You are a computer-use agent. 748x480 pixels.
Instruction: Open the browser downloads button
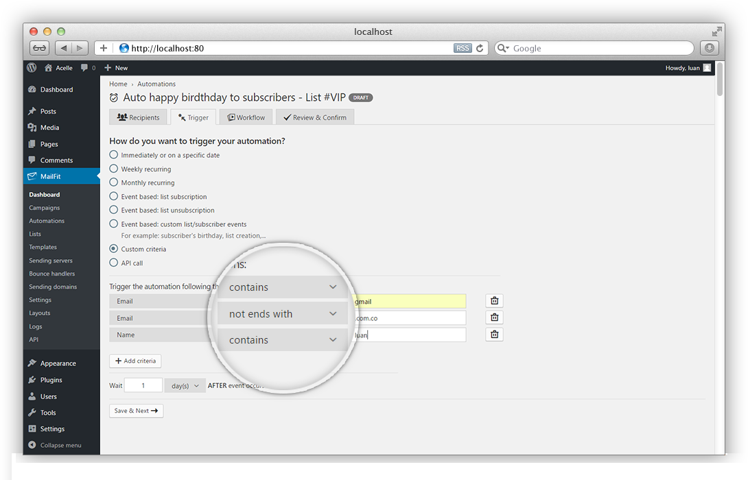pos(710,48)
